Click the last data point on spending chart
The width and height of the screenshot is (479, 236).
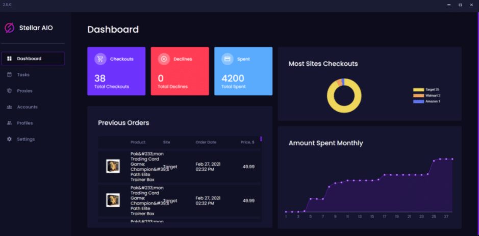(x=452, y=159)
